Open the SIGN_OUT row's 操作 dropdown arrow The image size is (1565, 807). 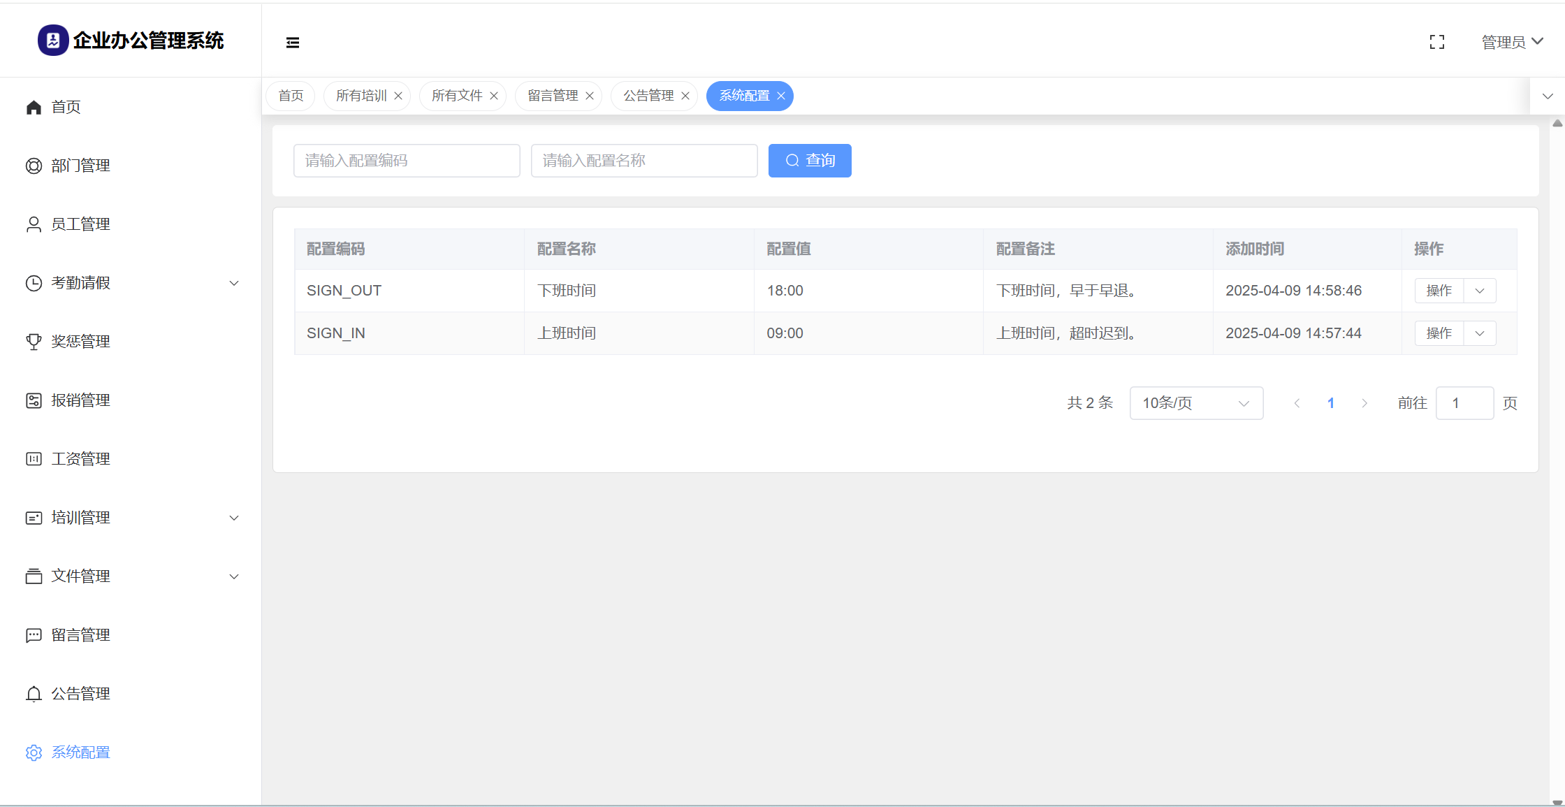pyautogui.click(x=1480, y=291)
